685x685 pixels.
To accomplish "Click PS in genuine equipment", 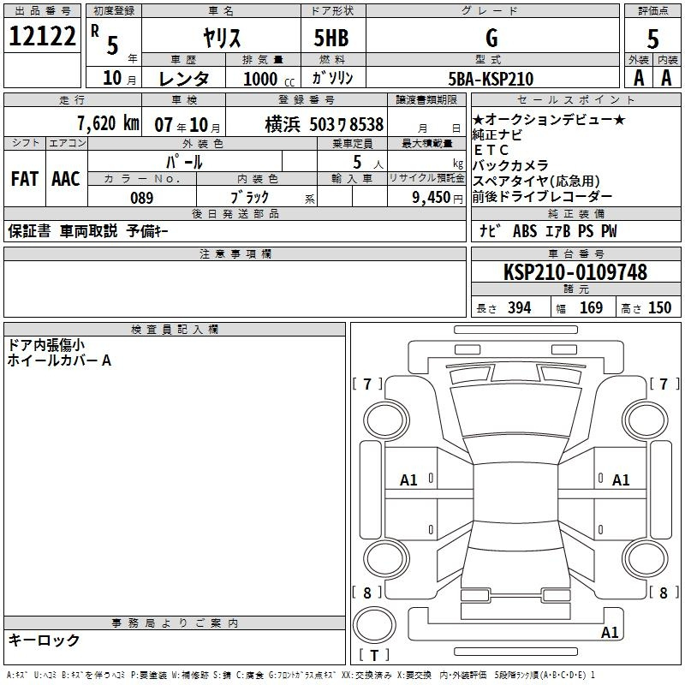I will point(586,231).
